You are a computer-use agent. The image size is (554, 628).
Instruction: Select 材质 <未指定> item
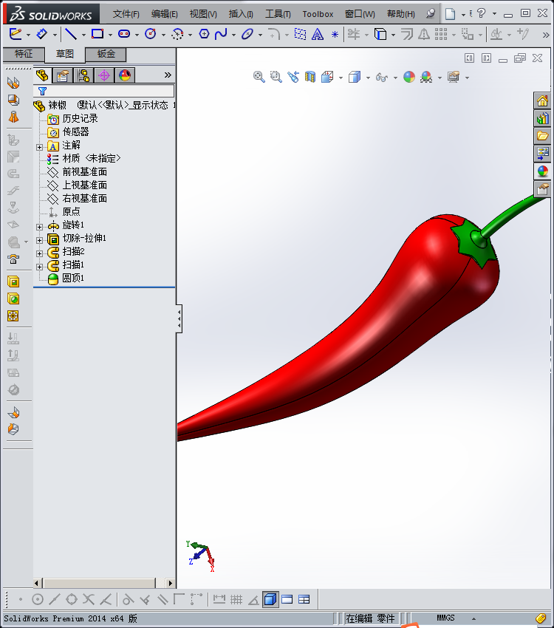83,159
